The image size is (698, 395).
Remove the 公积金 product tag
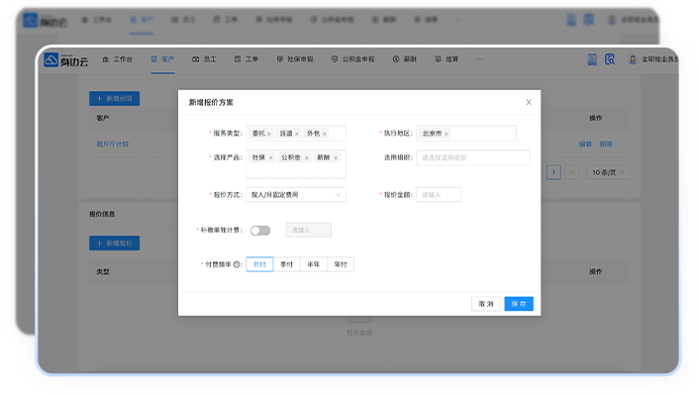point(306,157)
